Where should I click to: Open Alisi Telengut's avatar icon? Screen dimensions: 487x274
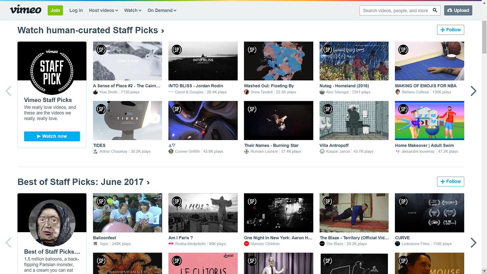[x=322, y=92]
